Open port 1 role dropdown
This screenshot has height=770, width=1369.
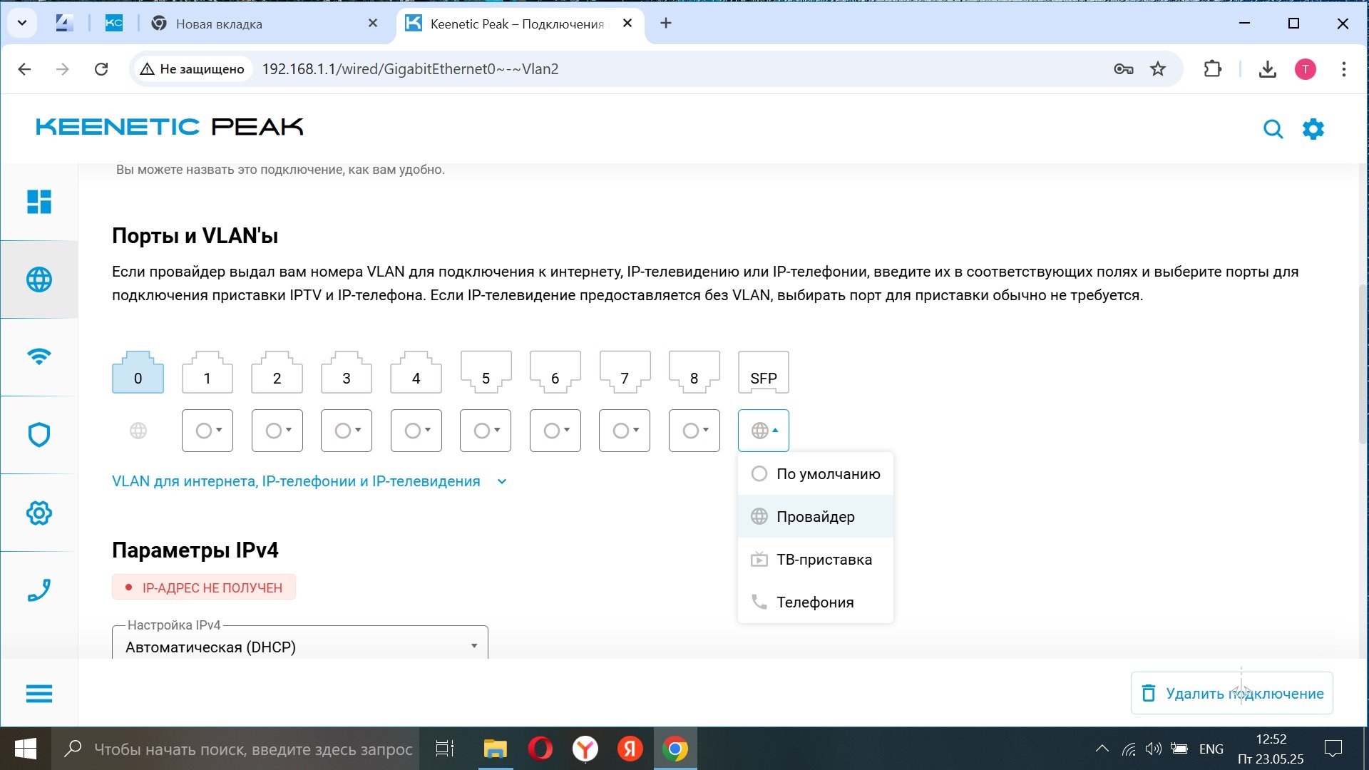[207, 431]
